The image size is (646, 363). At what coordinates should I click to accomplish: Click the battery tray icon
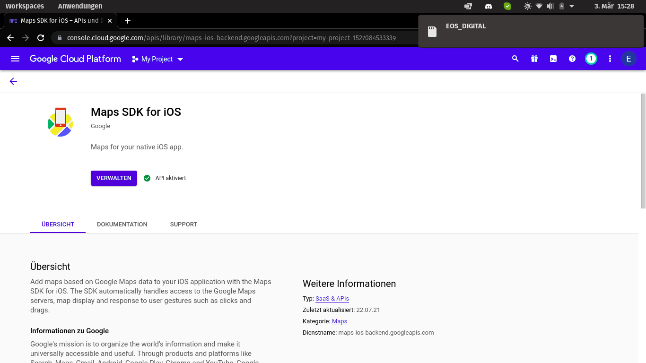point(562,6)
